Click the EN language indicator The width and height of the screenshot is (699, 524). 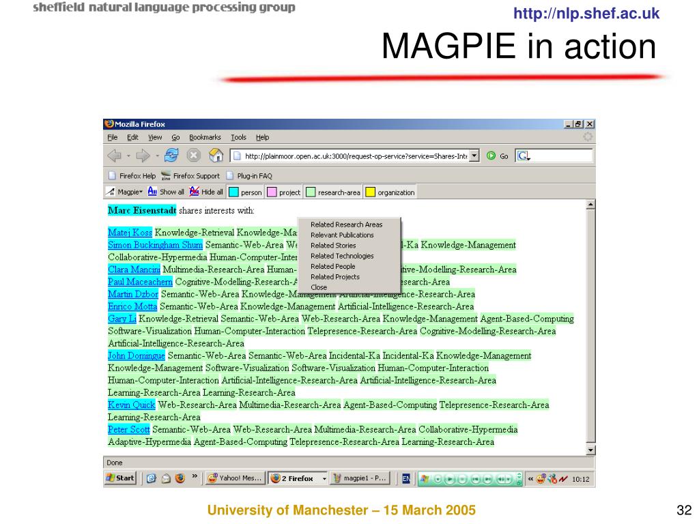pos(405,478)
